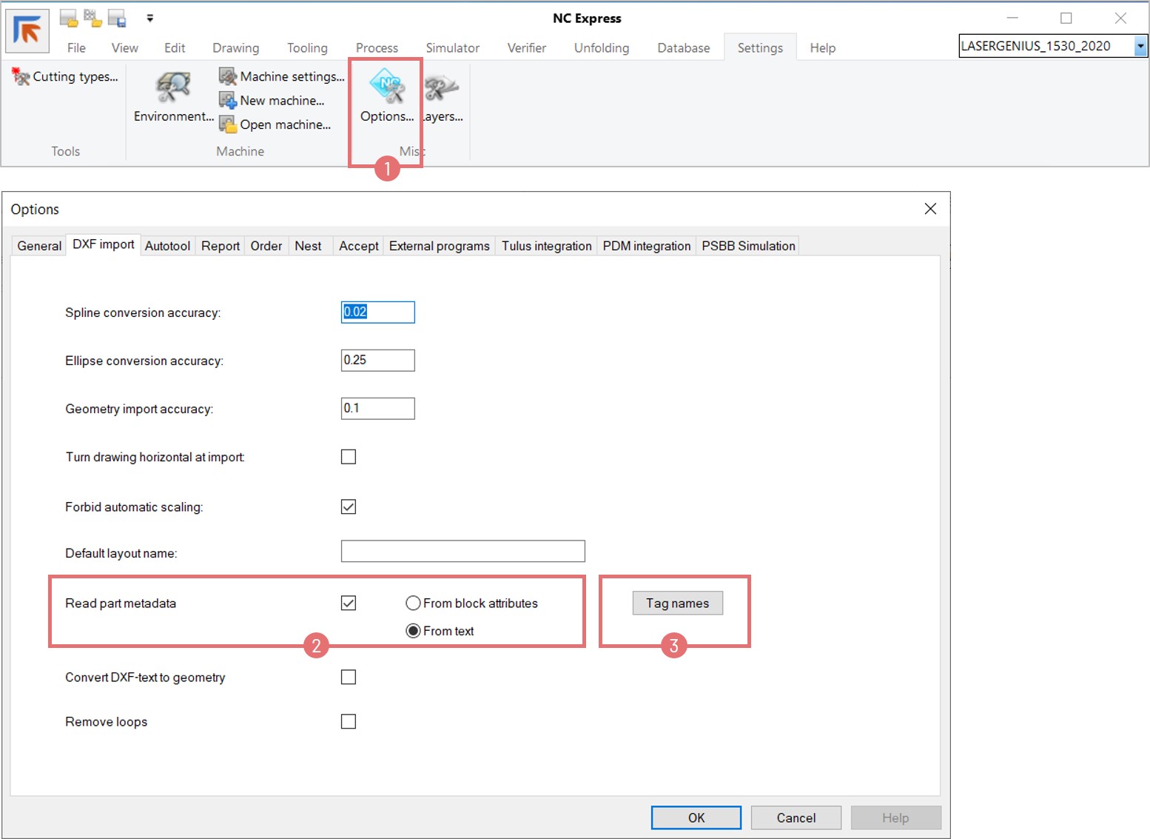Open the NC Options icon
1150x839 pixels.
click(387, 87)
